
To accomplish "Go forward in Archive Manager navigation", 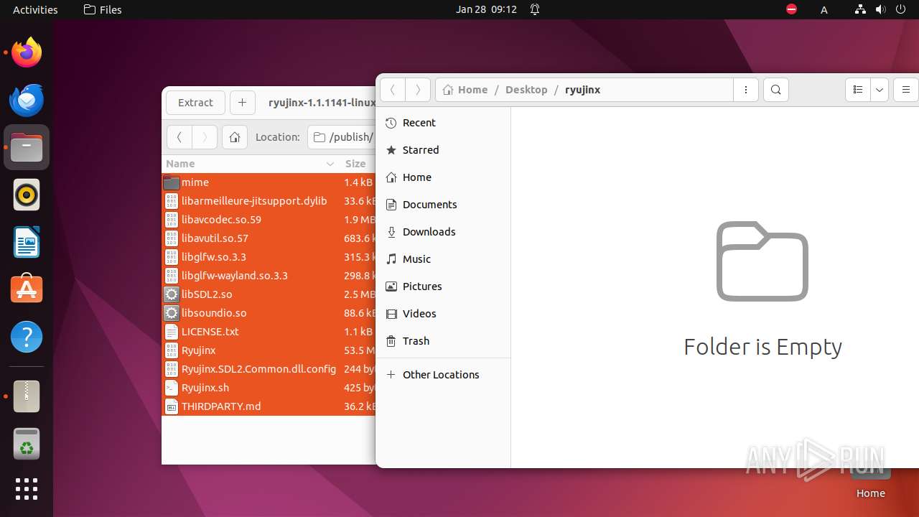I will [x=205, y=137].
